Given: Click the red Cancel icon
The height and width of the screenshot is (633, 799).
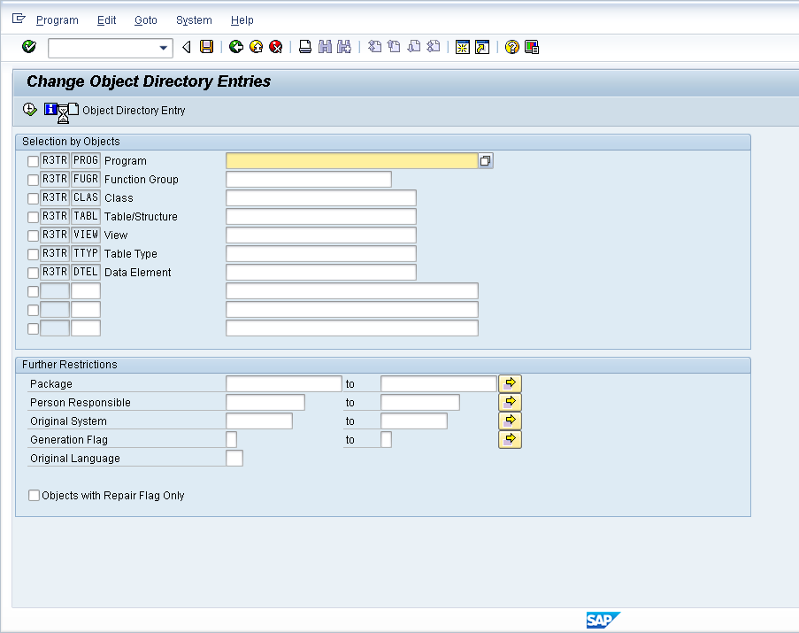Looking at the screenshot, I should tap(276, 47).
